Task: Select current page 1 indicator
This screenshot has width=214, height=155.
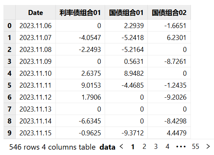Action: point(133,147)
